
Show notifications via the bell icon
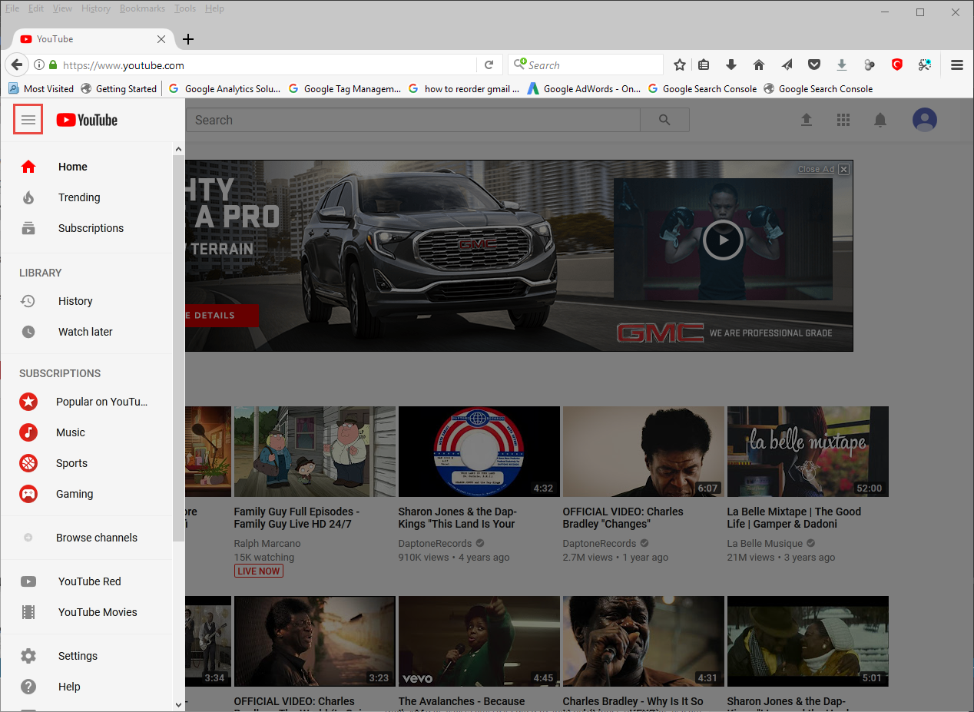(x=880, y=120)
